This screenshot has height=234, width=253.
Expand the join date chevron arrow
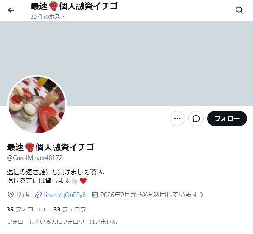[202, 195]
